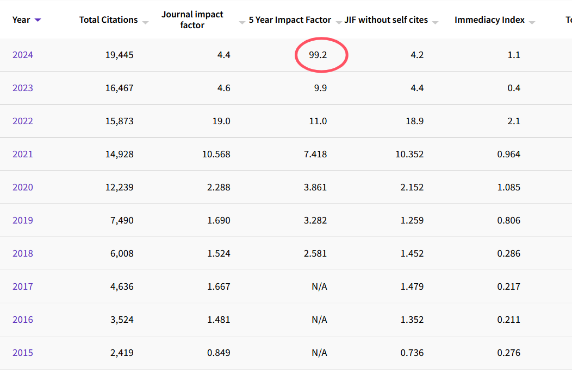This screenshot has width=572, height=370.
Task: Click the Total Citations column header
Action: point(108,20)
